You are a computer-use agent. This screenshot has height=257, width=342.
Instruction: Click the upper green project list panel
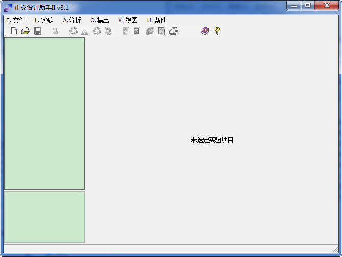[44, 113]
